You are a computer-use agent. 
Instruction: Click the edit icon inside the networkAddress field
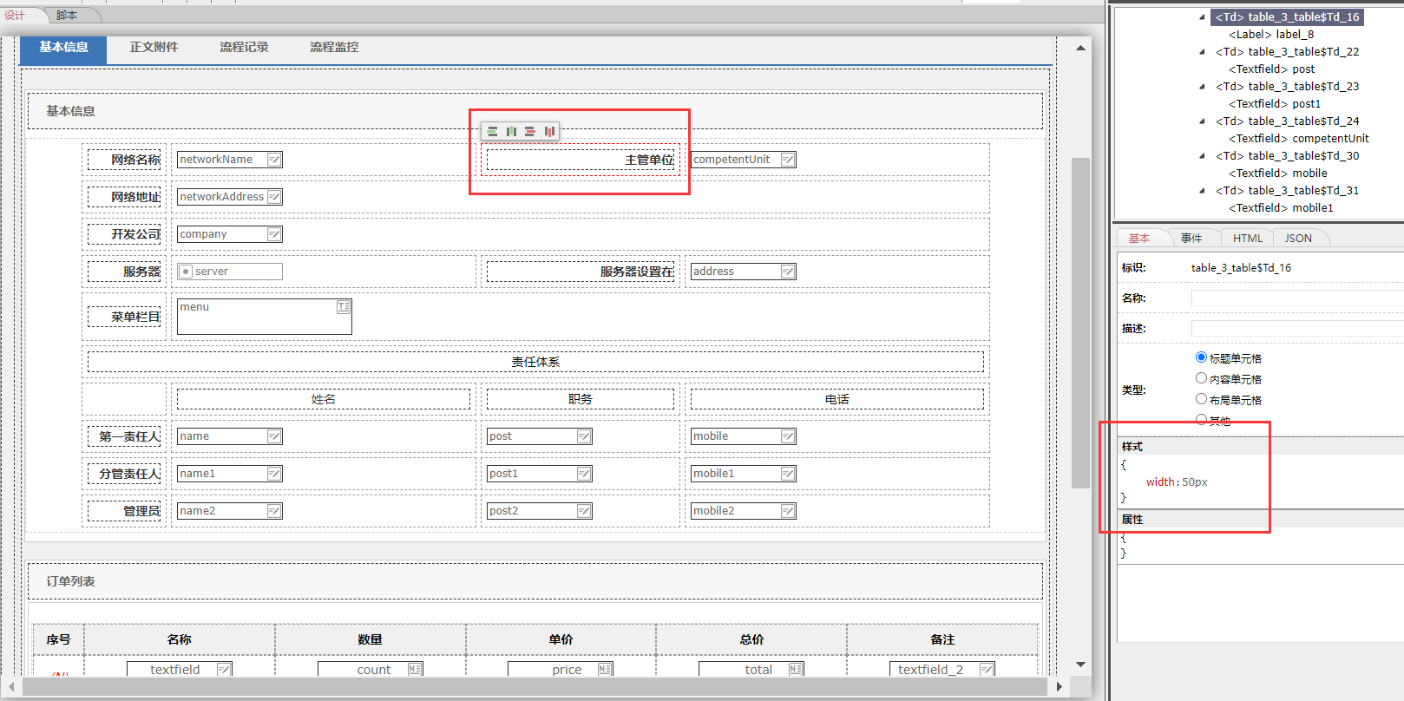(x=274, y=197)
